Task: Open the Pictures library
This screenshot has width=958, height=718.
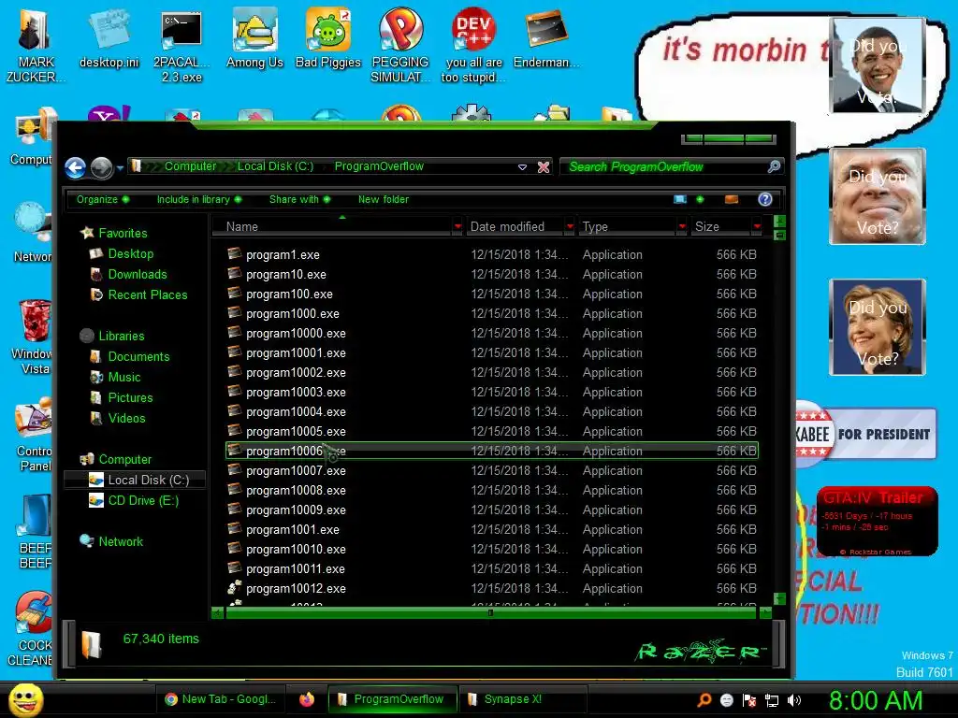Action: 130,398
